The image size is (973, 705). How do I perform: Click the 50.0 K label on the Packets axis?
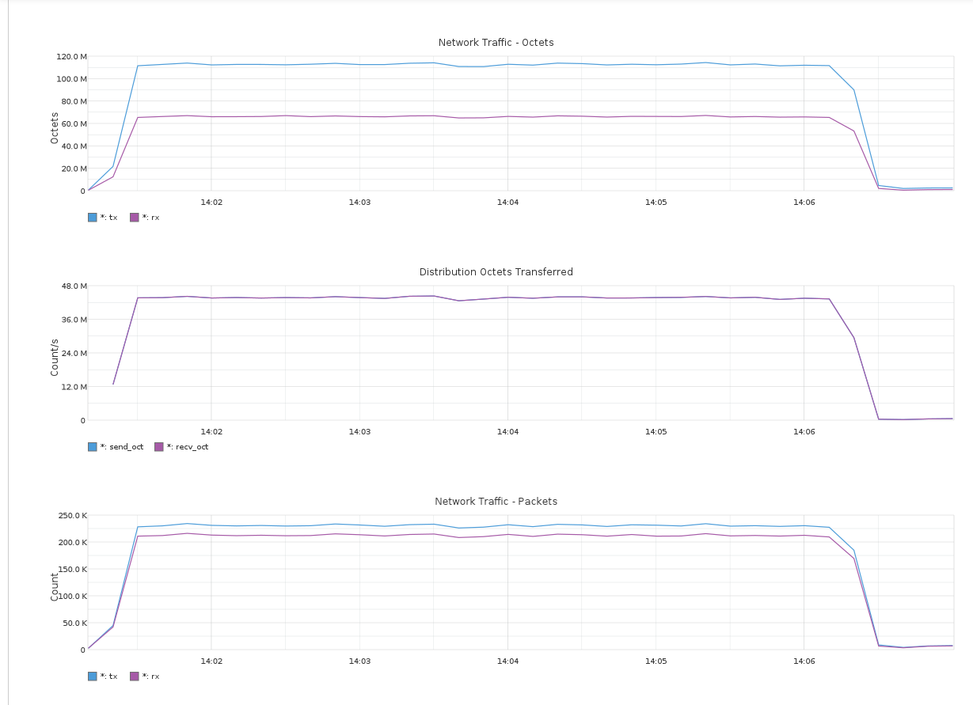tap(74, 623)
